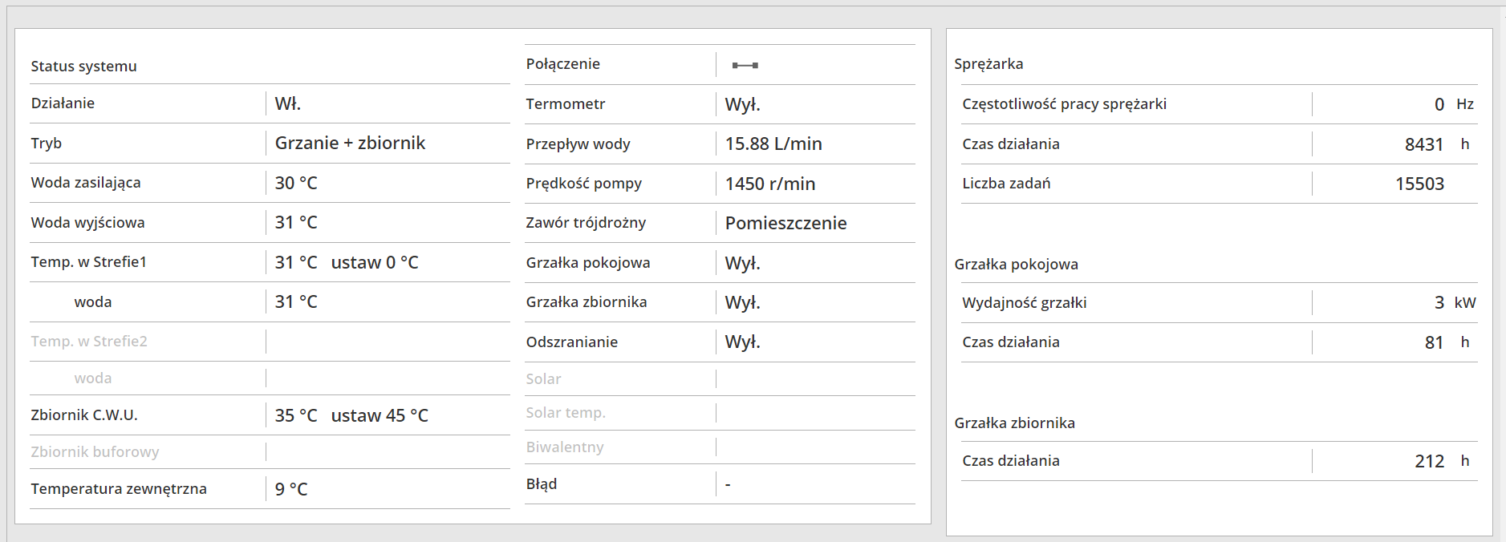Click the 'Zawór trójdrożny' label
The width and height of the screenshot is (1506, 542).
pyautogui.click(x=586, y=223)
